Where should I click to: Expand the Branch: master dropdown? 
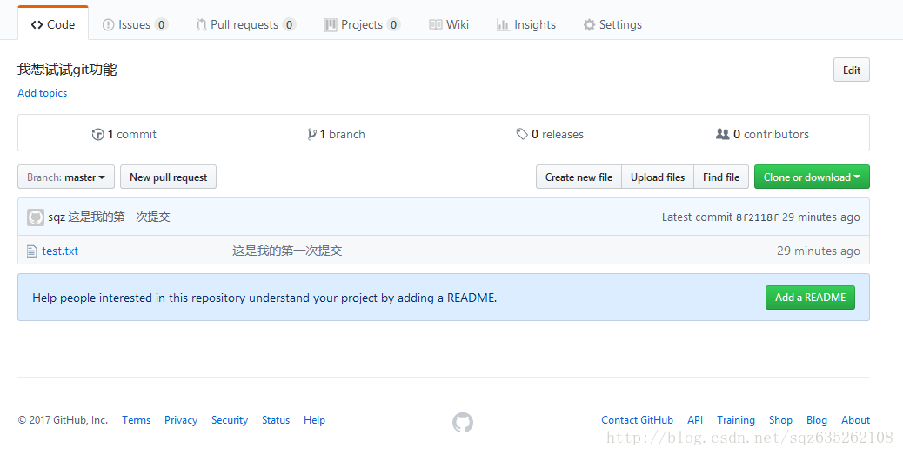click(66, 177)
